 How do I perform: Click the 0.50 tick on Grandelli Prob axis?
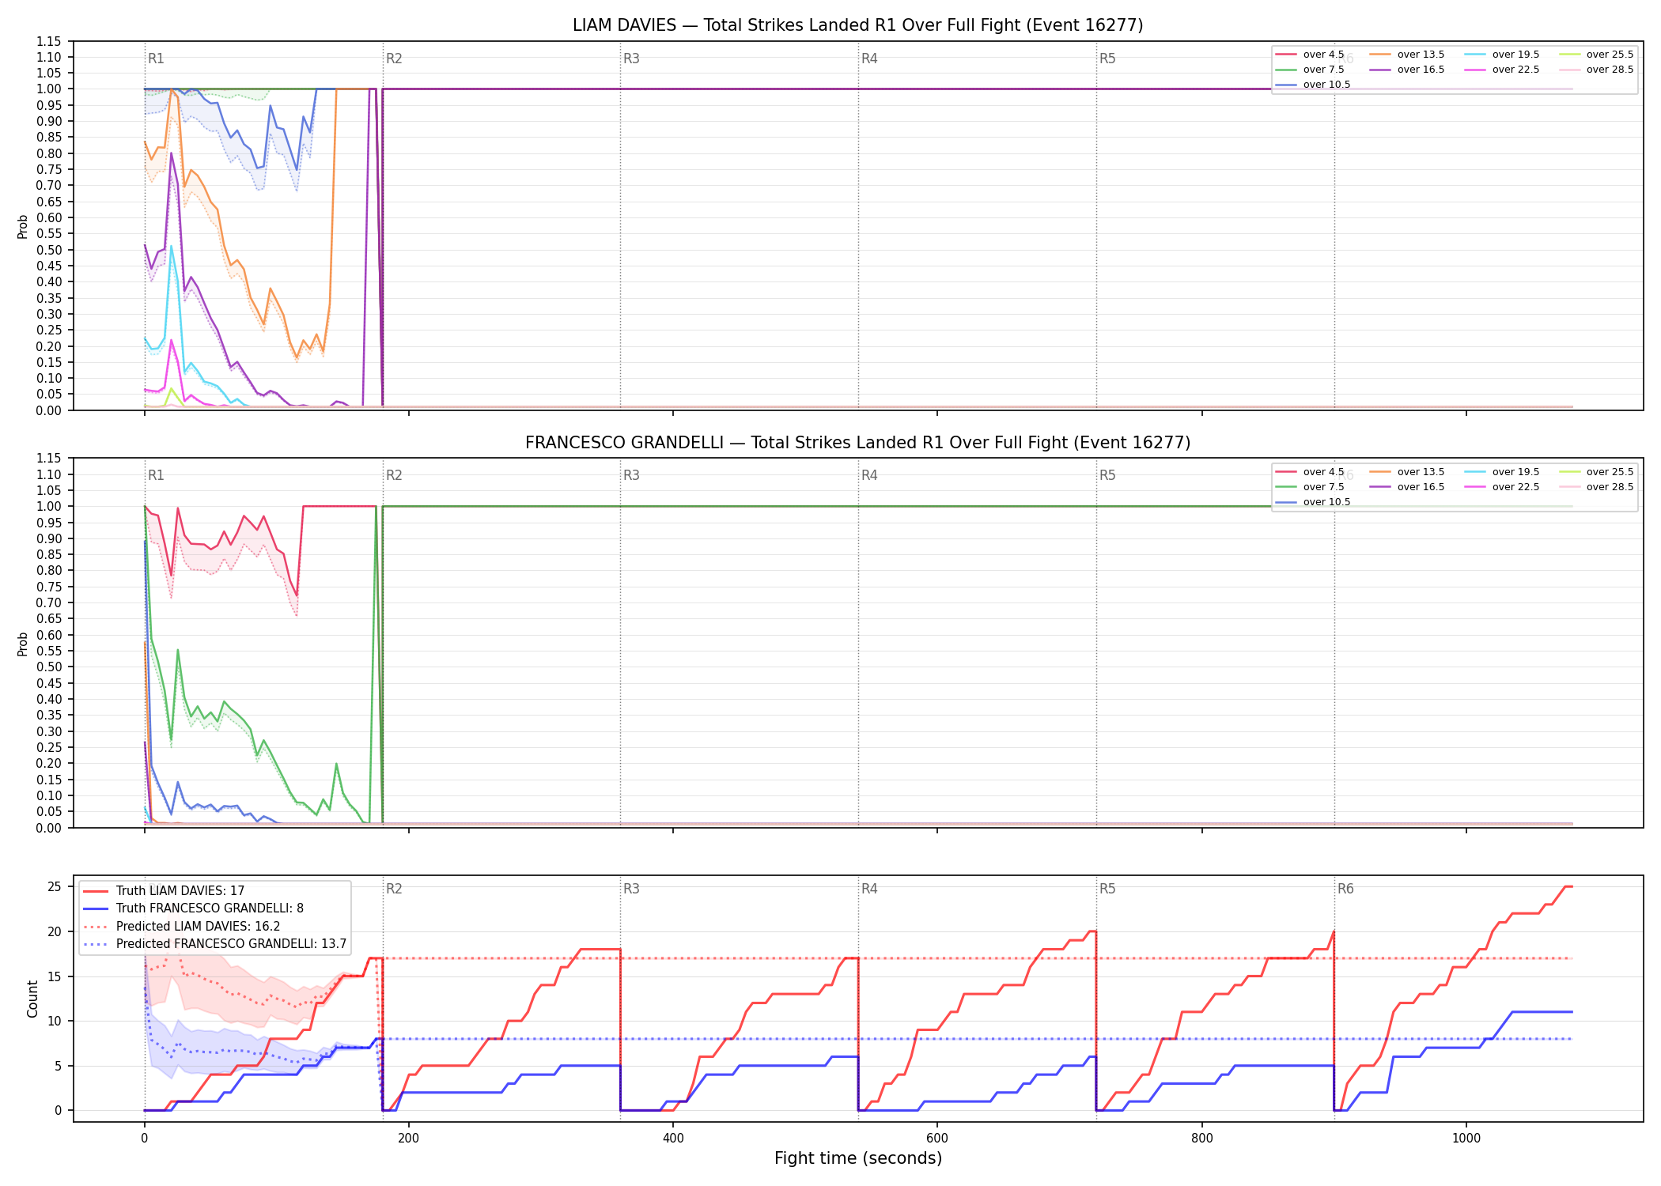(49, 667)
